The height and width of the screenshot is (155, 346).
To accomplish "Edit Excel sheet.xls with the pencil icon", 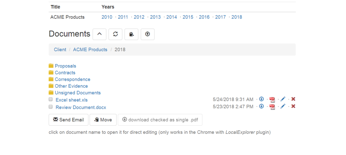I will 283,99.
